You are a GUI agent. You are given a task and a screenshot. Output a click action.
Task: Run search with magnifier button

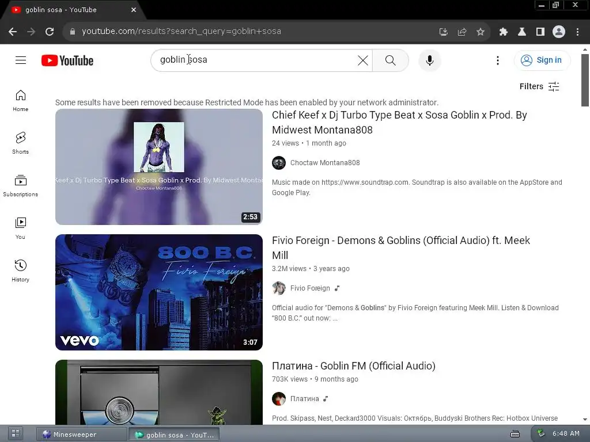click(x=391, y=60)
